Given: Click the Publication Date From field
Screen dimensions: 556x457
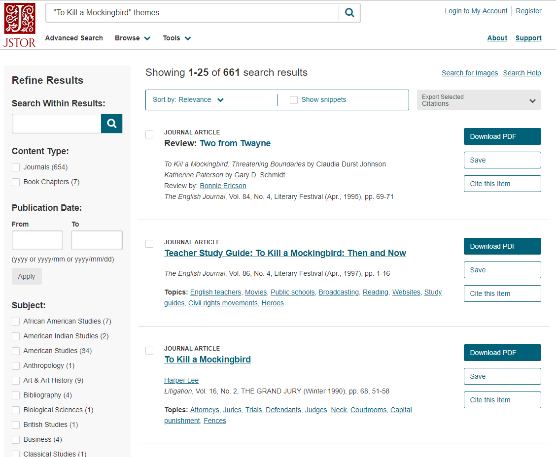Looking at the screenshot, I should [x=37, y=240].
